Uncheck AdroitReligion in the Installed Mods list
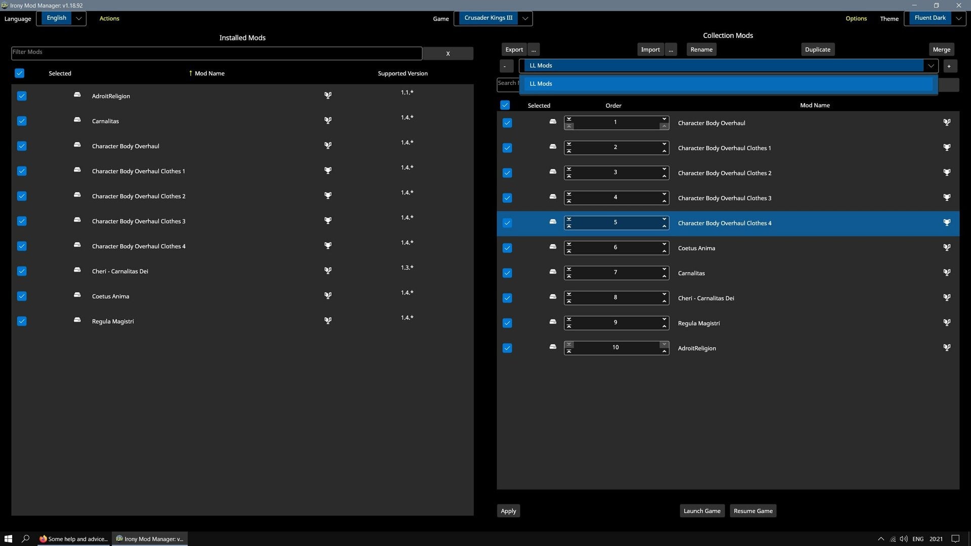 (22, 96)
